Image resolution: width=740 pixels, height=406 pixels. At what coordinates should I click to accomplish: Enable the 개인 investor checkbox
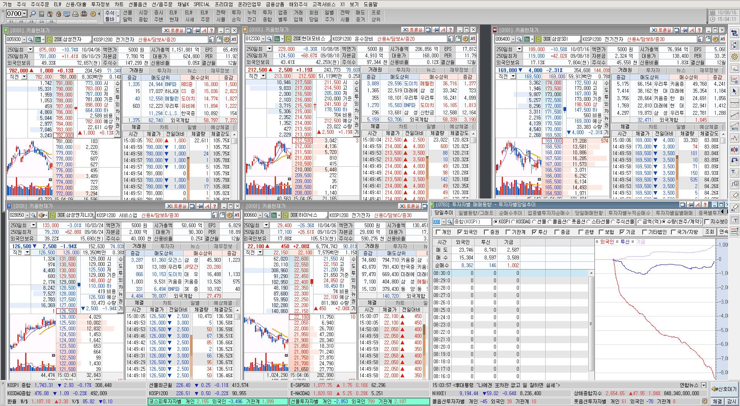[438, 232]
